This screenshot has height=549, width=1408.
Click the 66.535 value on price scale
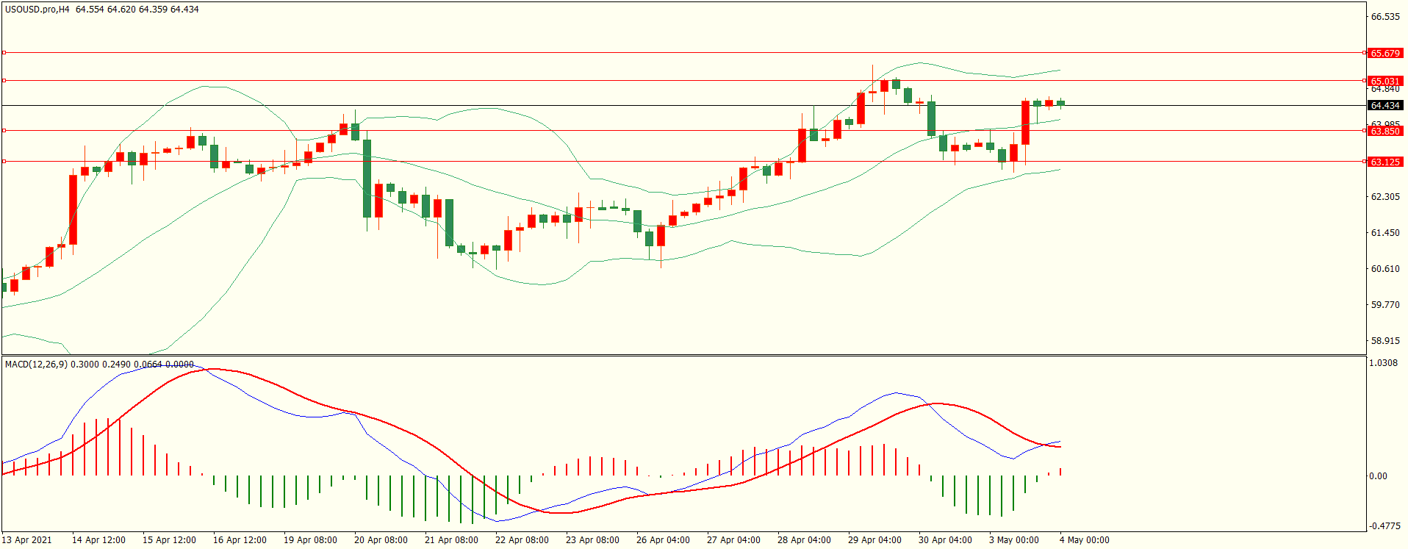coord(1385,17)
